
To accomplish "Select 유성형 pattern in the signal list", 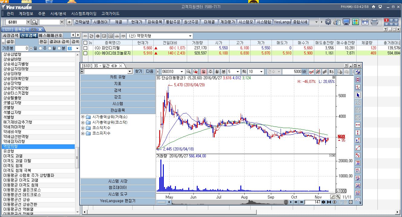I will pyautogui.click(x=8, y=151).
